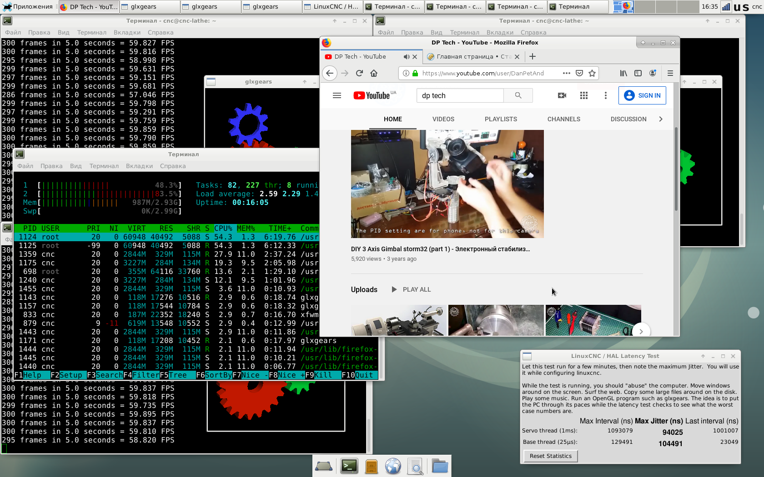
Task: Show more channel tabs with right chevron
Action: [661, 119]
